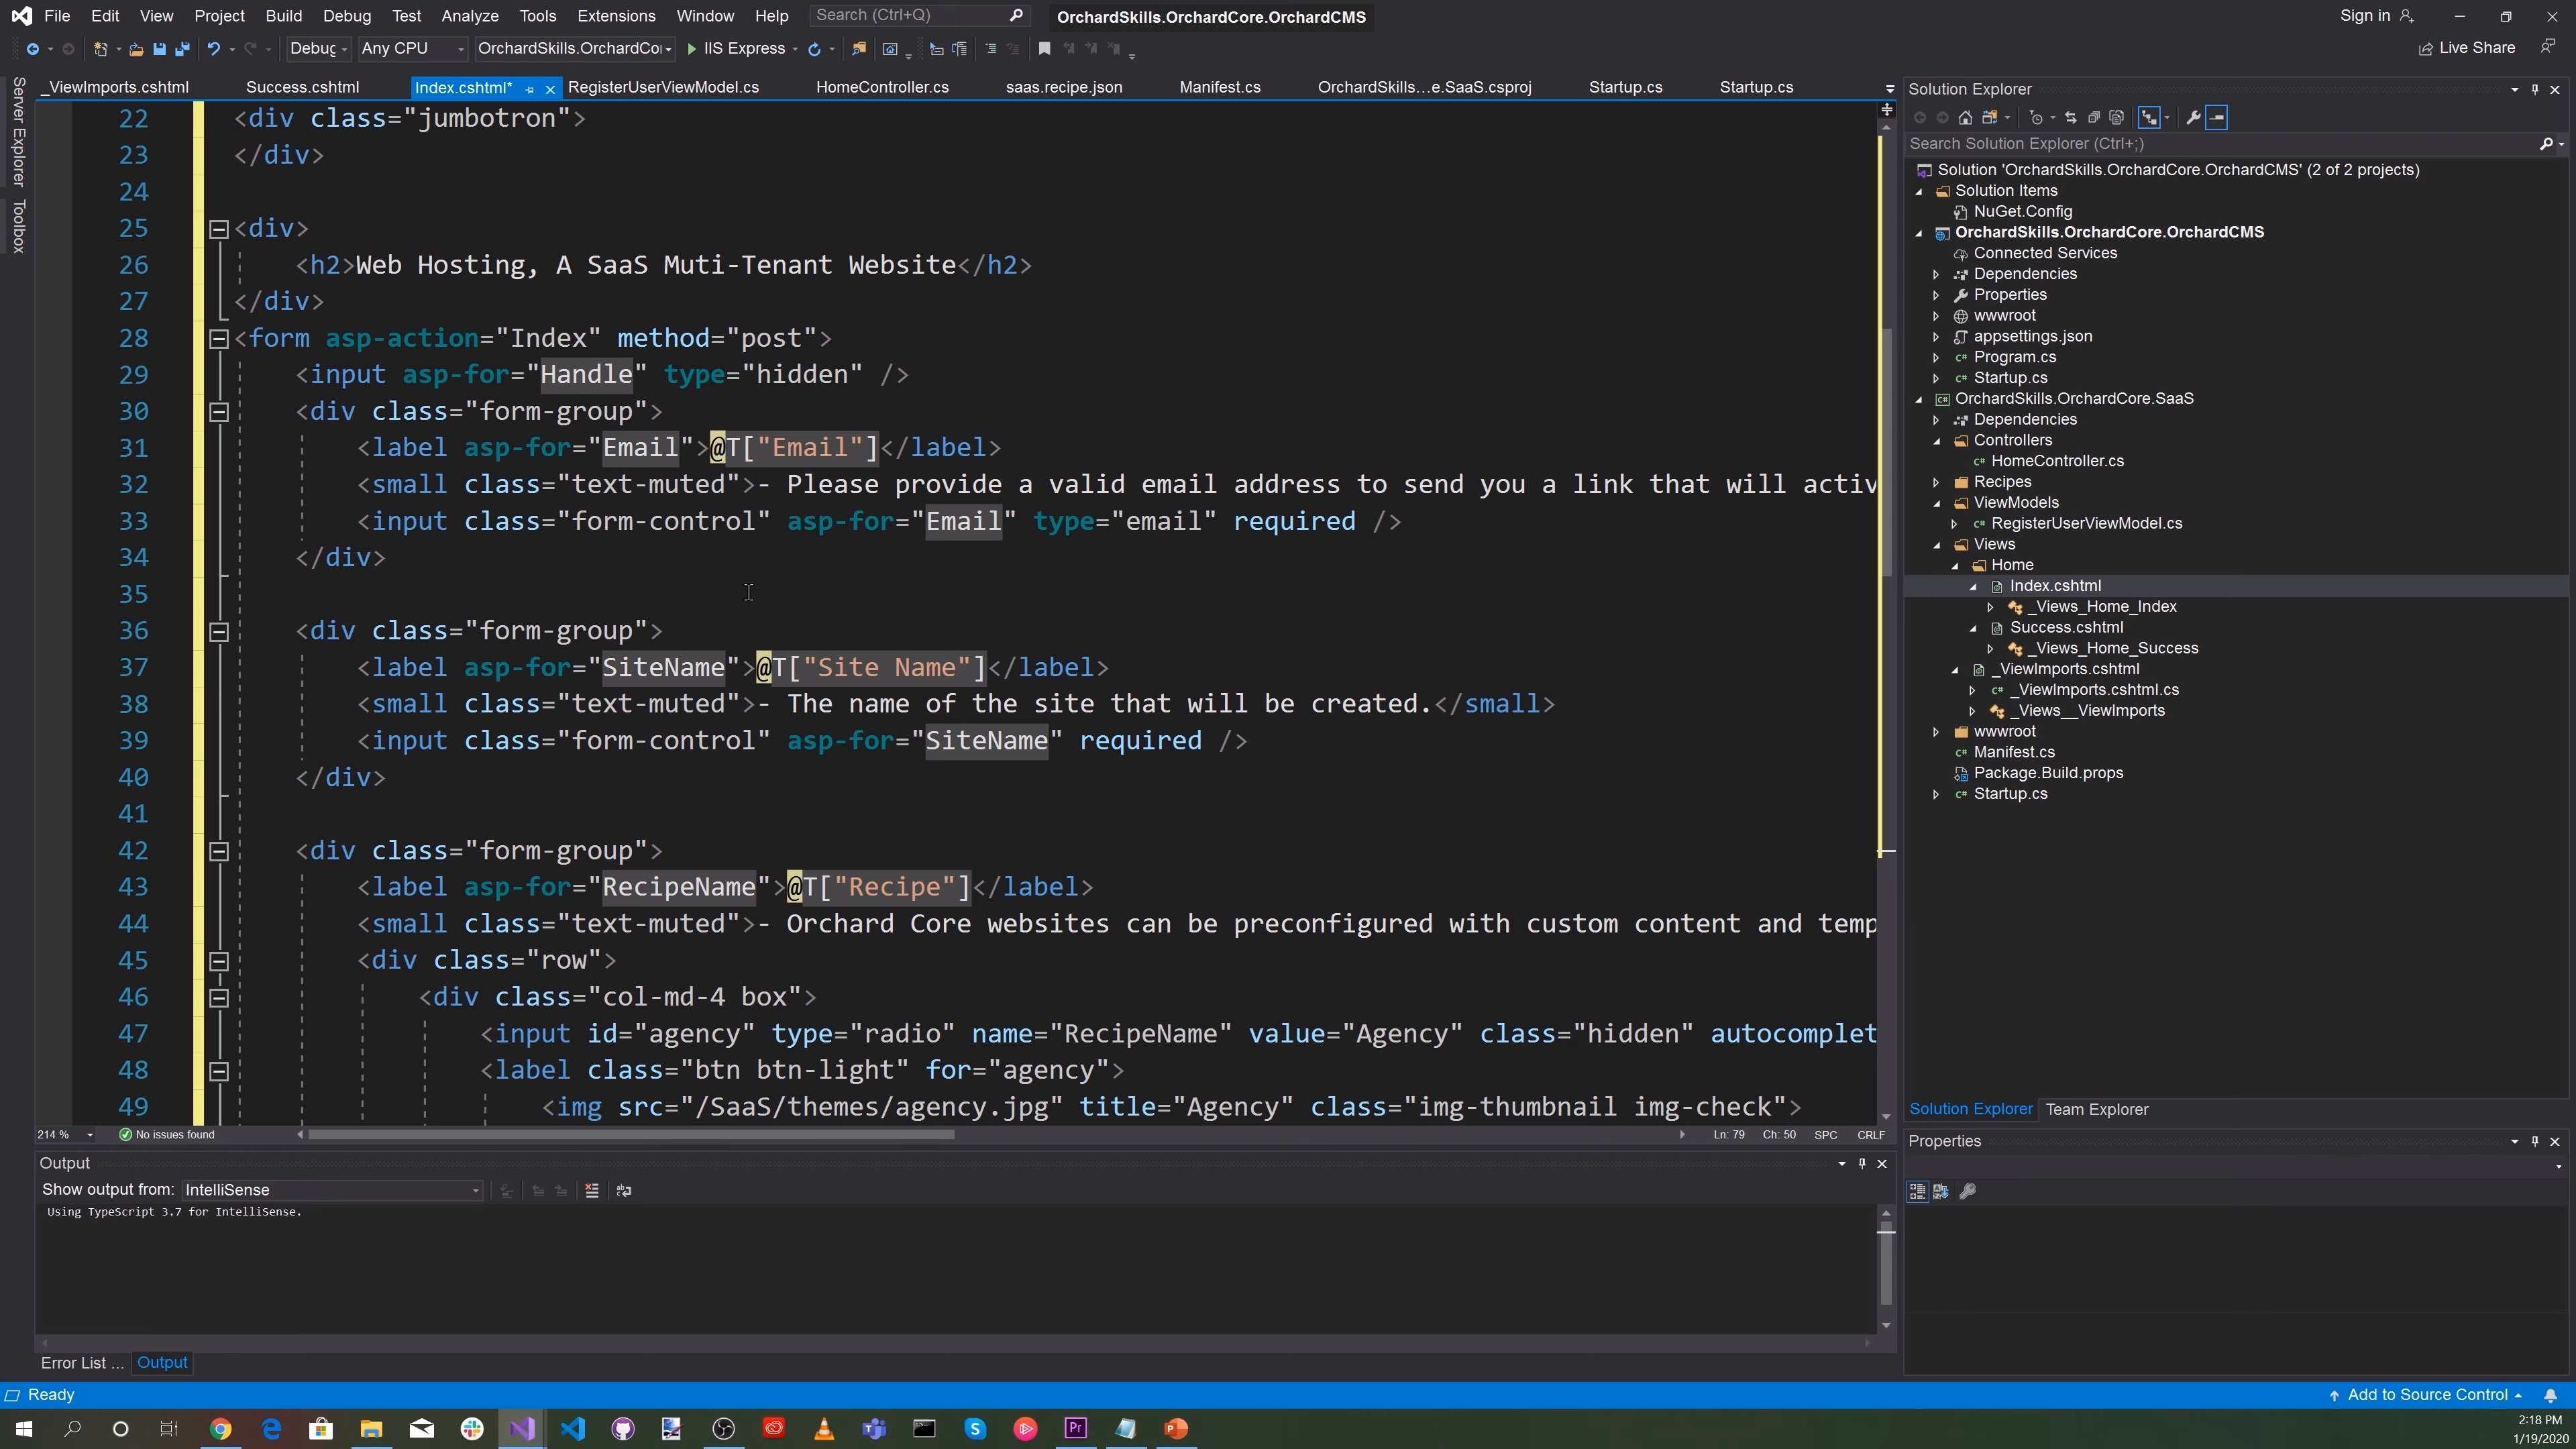
Task: Switch to the Team Explorer tab
Action: click(2096, 1109)
